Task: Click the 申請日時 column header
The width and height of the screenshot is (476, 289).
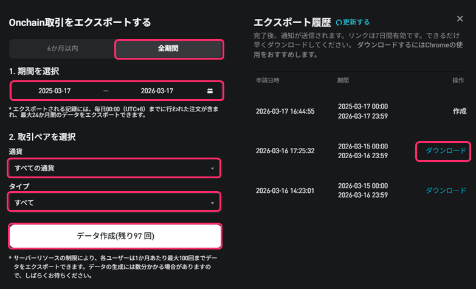Action: coord(267,80)
